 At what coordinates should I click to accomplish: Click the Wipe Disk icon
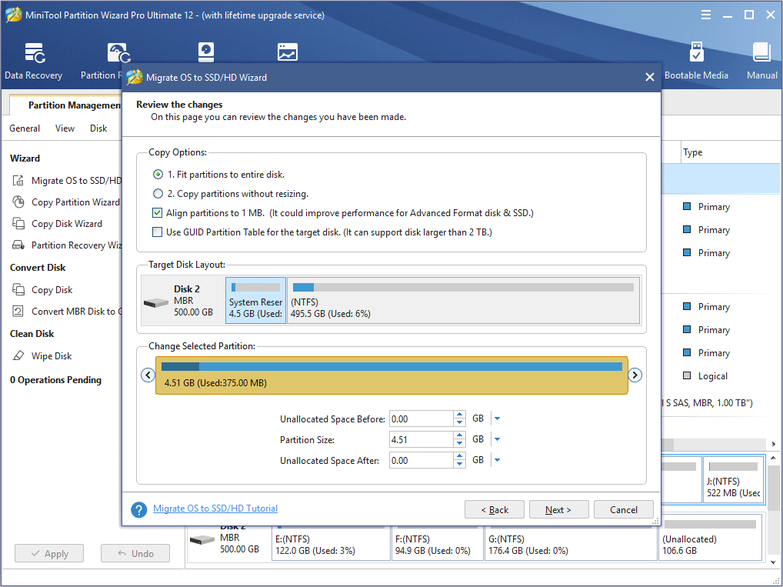coord(18,356)
